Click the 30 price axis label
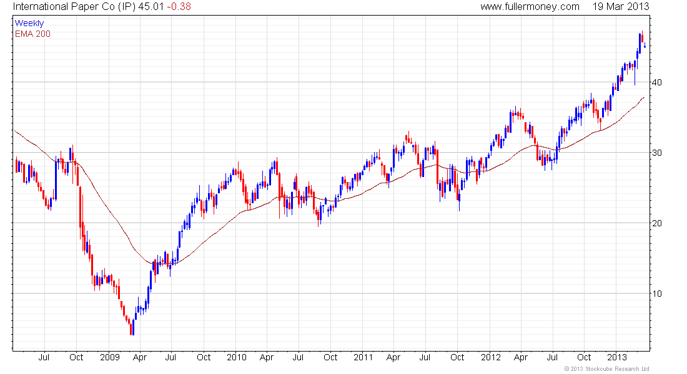This screenshot has width=687, height=374. pyautogui.click(x=657, y=153)
